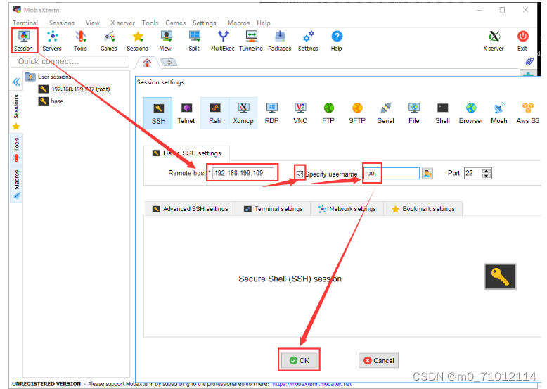Screen dimensions: 547x389
Task: Open the Session toolbar button
Action: pyautogui.click(x=24, y=41)
